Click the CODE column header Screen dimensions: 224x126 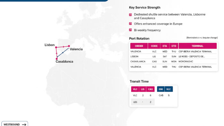(x=154, y=46)
